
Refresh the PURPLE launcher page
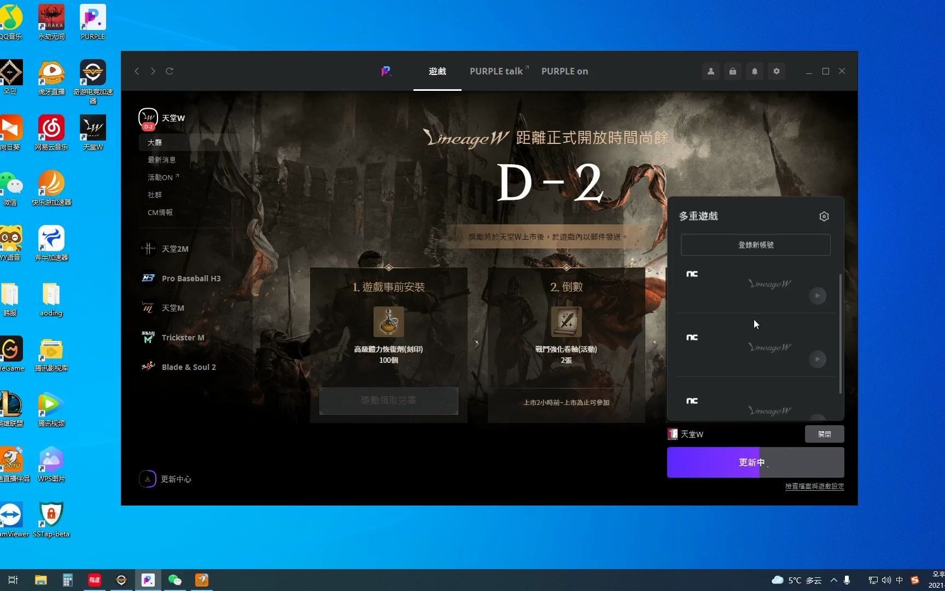(x=170, y=71)
